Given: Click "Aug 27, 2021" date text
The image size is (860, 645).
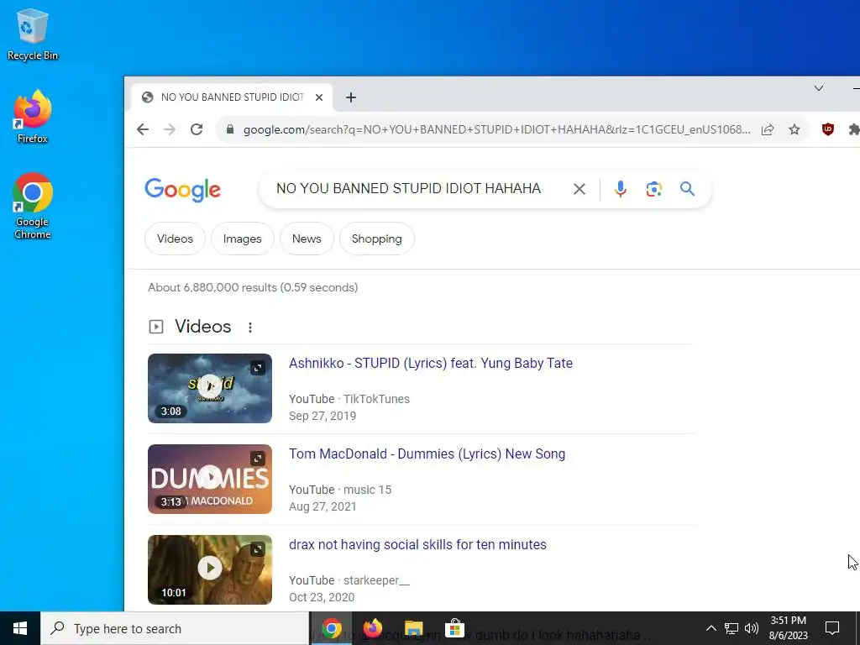Looking at the screenshot, I should pyautogui.click(x=322, y=506).
